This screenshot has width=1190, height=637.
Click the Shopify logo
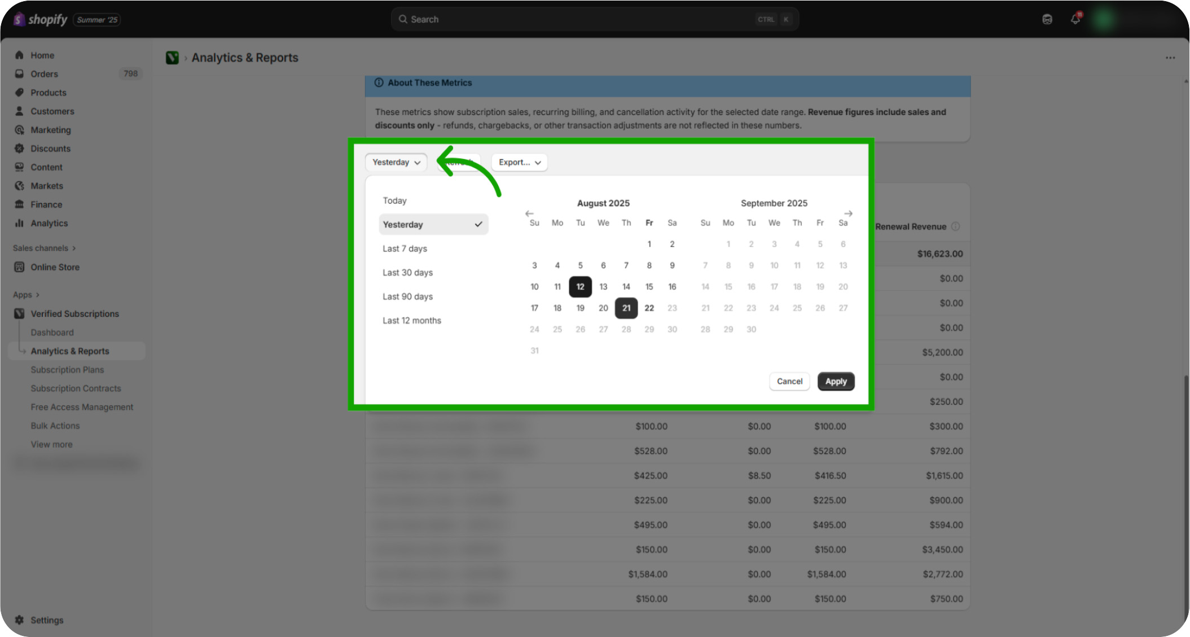[40, 19]
